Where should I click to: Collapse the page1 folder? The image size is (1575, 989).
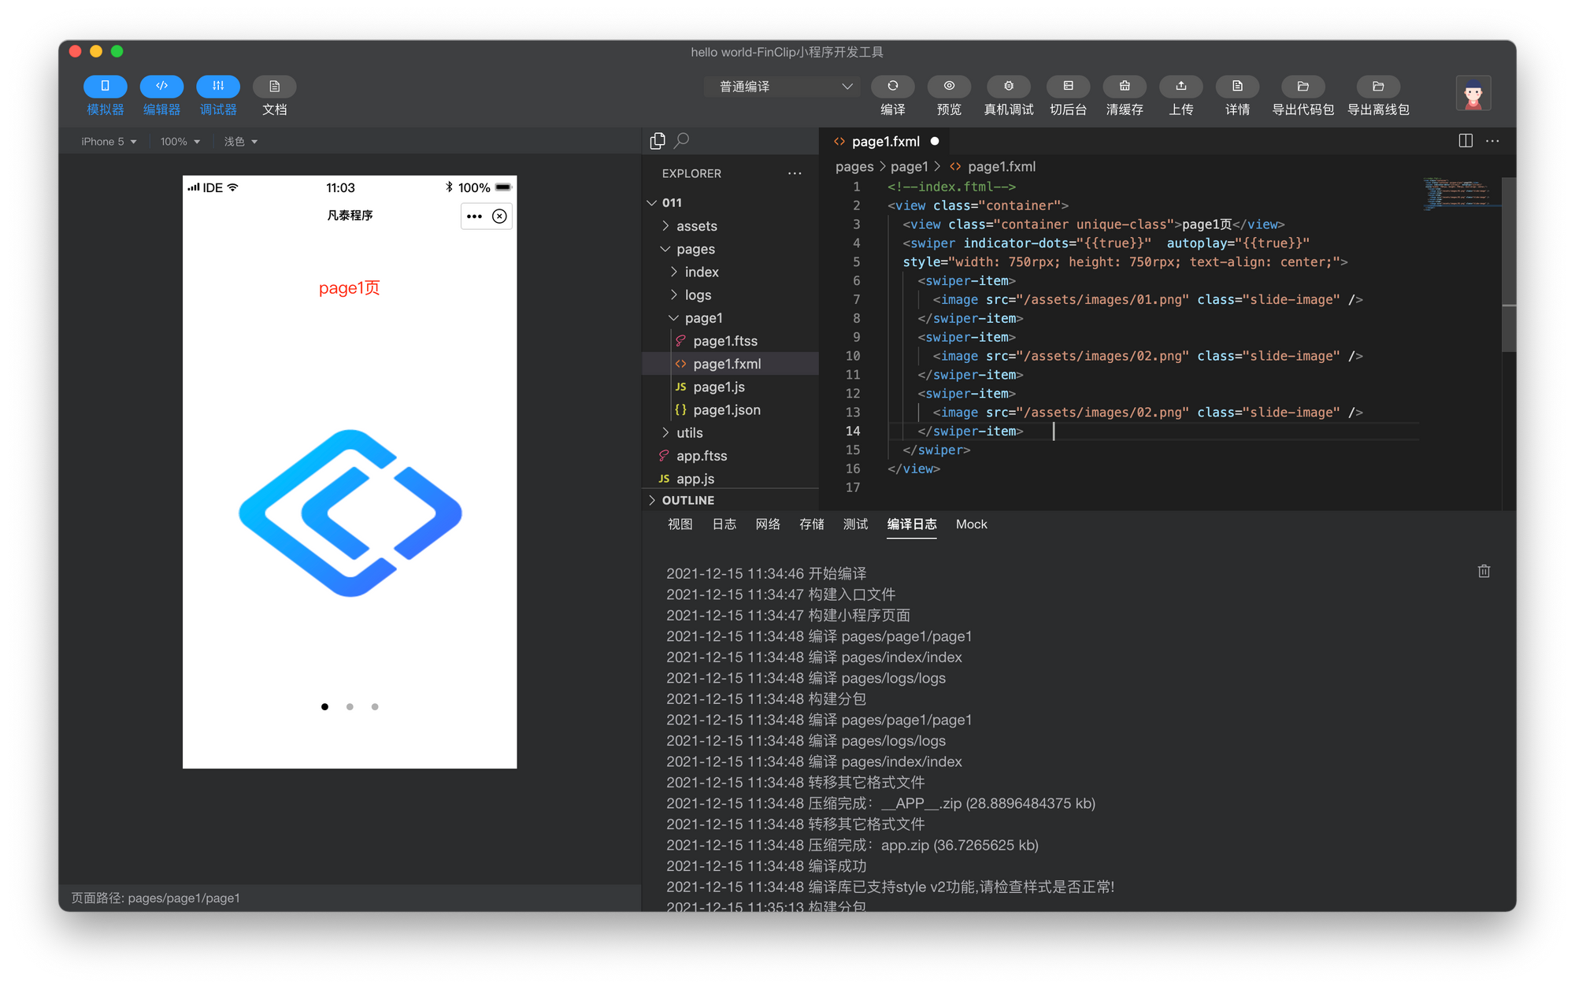point(731,317)
